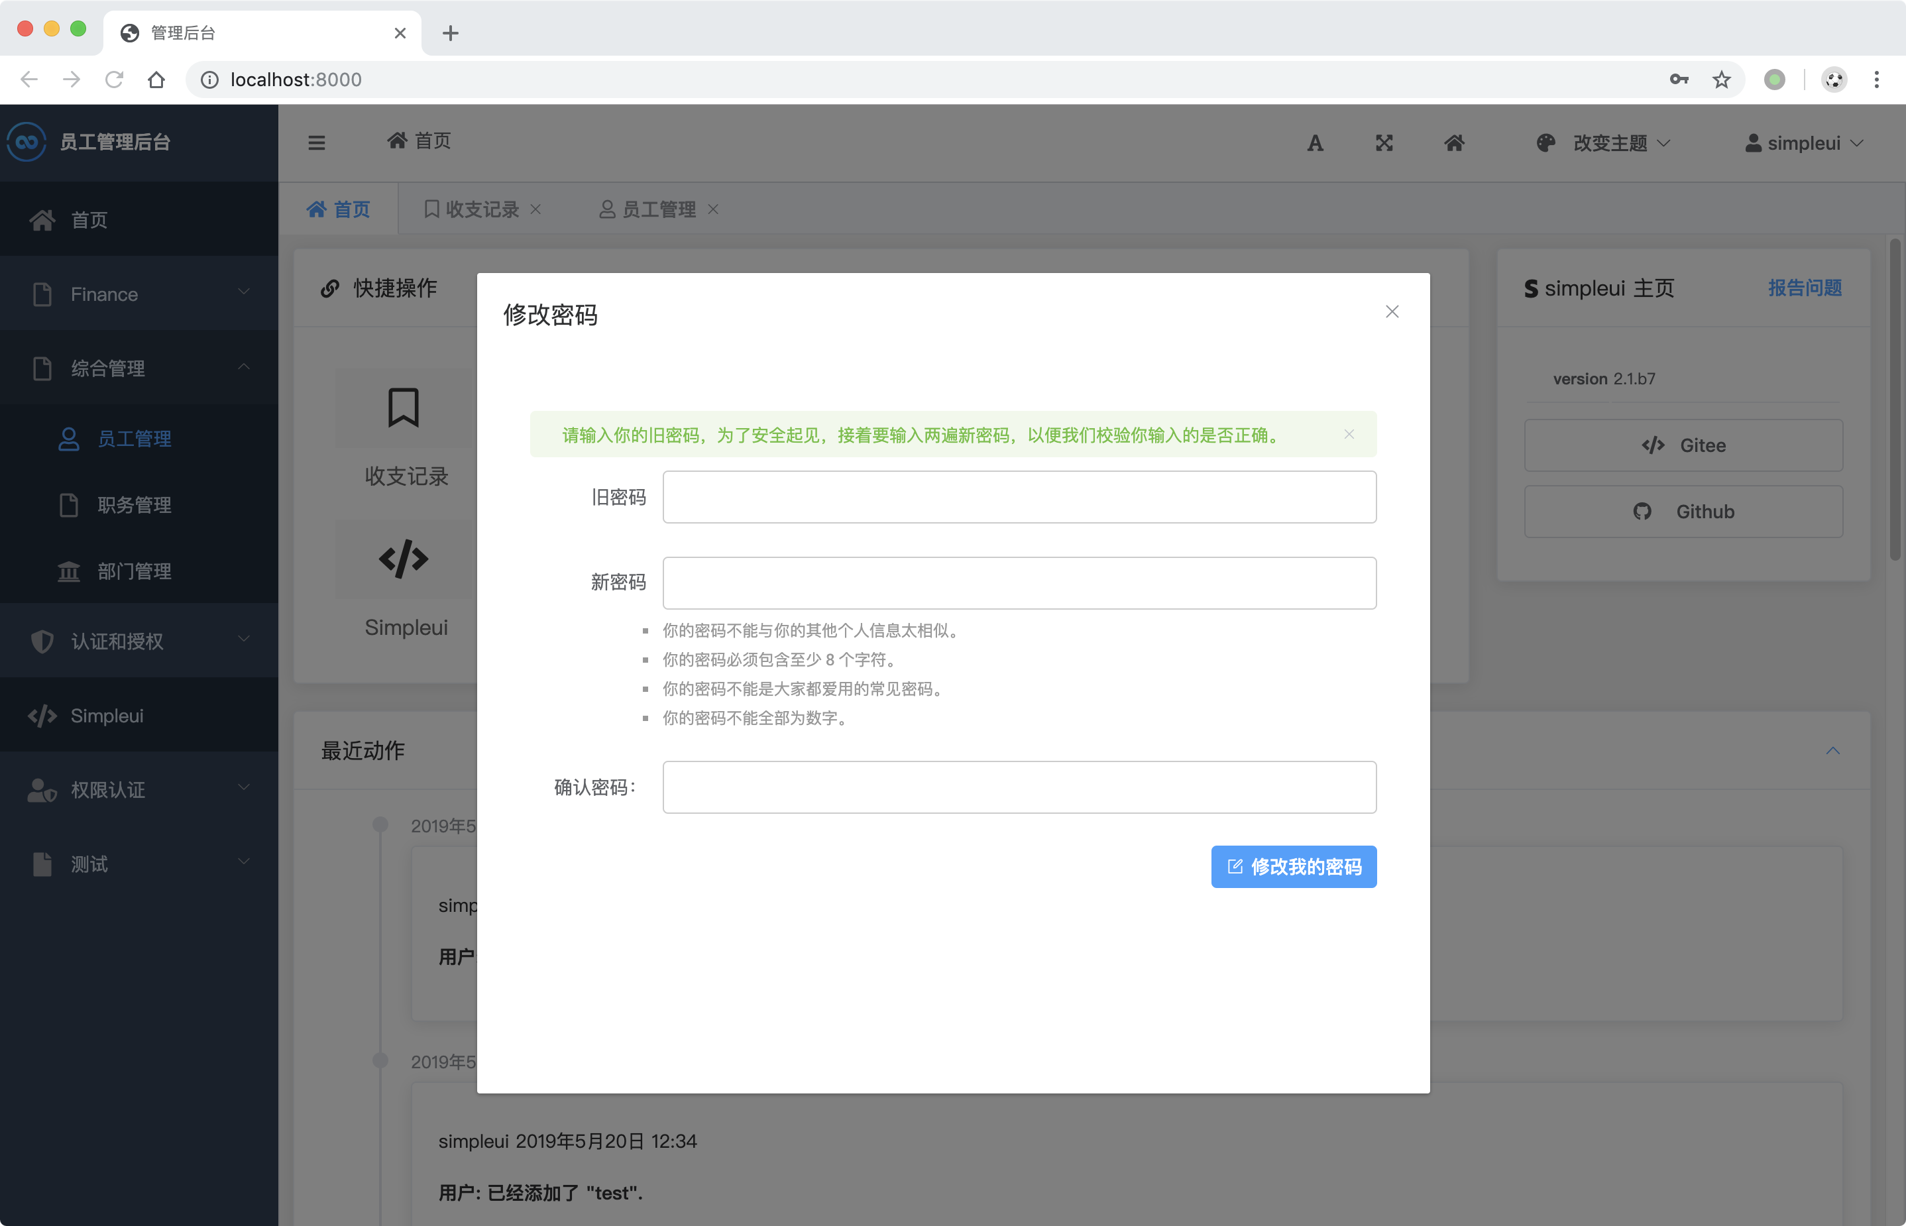Click the 确认密码 input field

point(1019,787)
